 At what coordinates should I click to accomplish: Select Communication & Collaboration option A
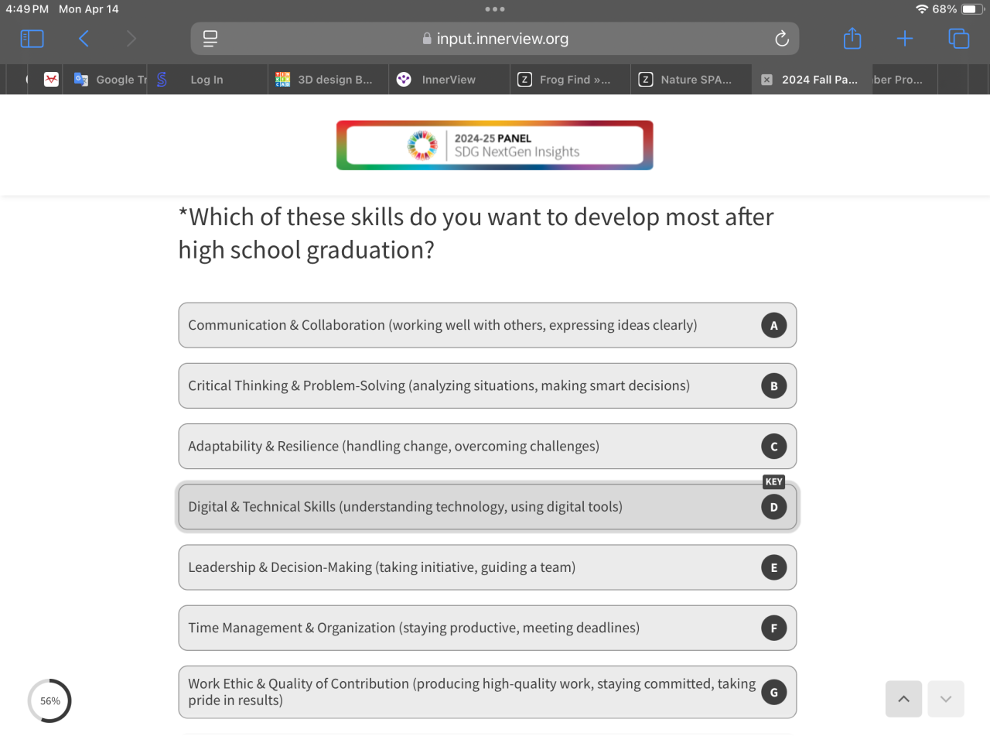(x=487, y=325)
